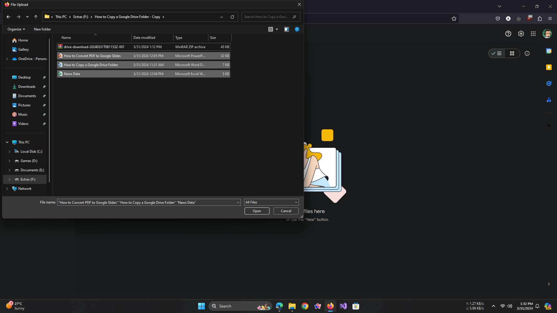Screen dimensions: 557x313
Task: Switch Drive to list layout
Action: 497,53
